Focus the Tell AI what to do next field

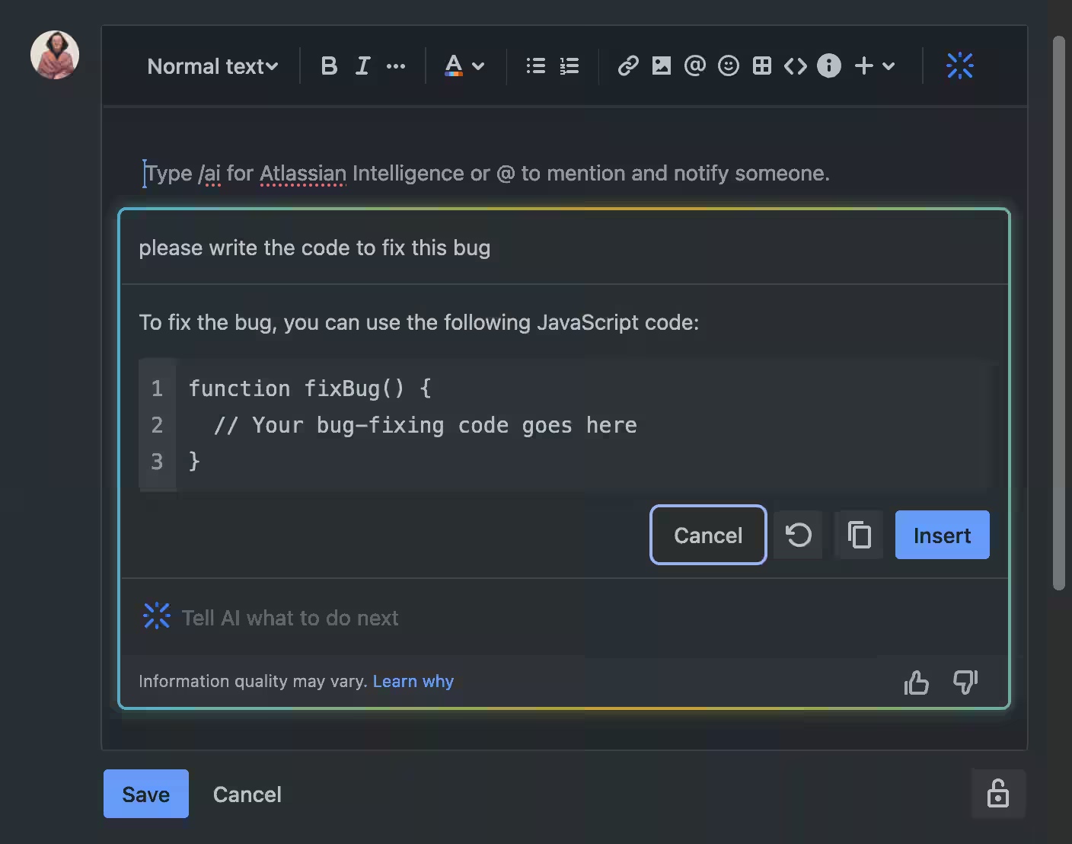(x=563, y=617)
